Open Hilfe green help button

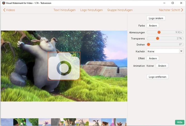coord(180,122)
